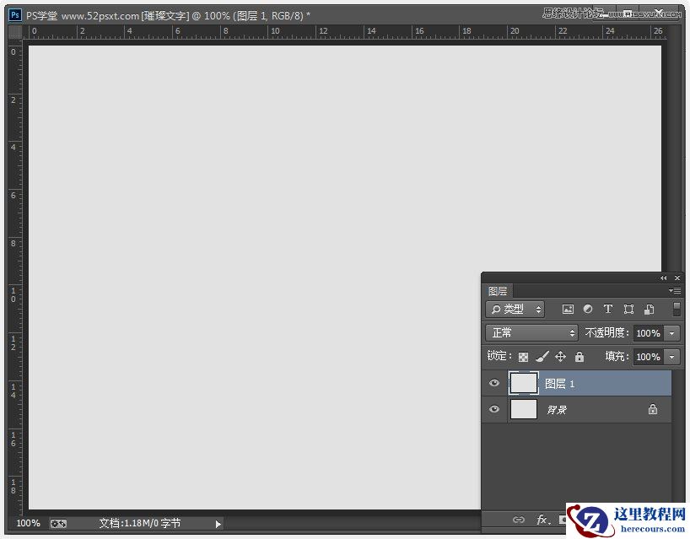The height and width of the screenshot is (539, 690).
Task: Filter for type layers in Layers panel
Action: pyautogui.click(x=607, y=310)
